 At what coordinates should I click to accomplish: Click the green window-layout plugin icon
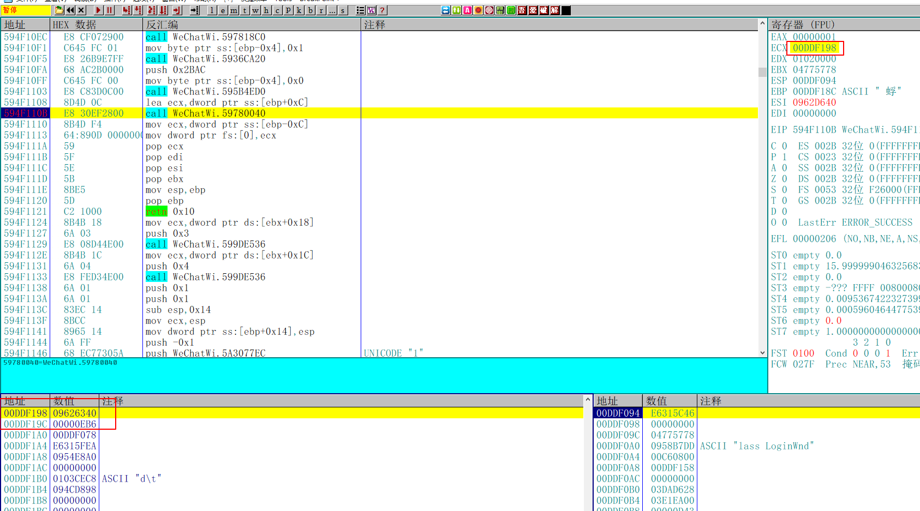(511, 10)
